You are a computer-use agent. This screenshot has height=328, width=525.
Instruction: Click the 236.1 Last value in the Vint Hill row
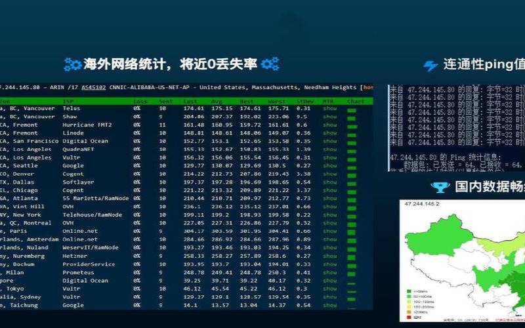click(x=192, y=207)
